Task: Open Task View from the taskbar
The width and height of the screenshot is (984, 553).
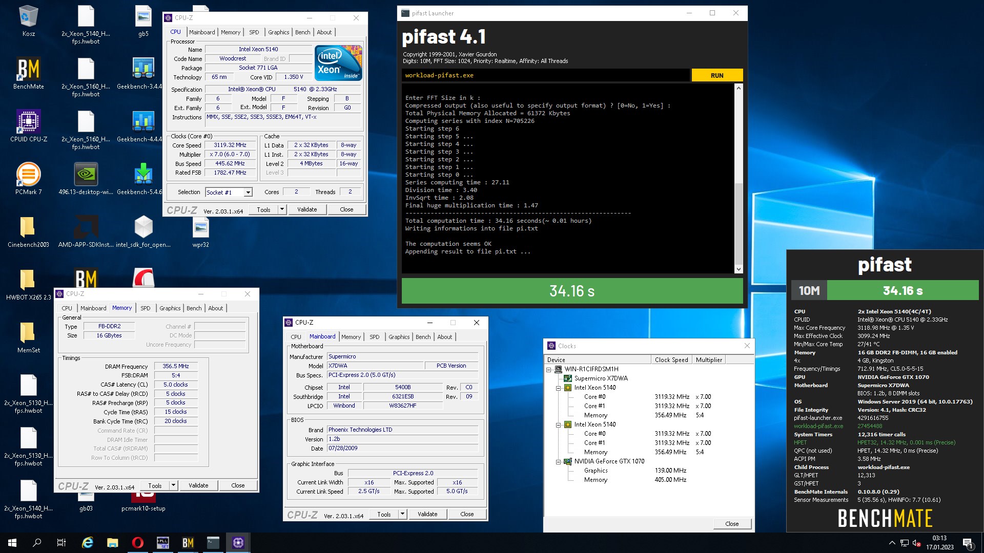Action: [61, 543]
